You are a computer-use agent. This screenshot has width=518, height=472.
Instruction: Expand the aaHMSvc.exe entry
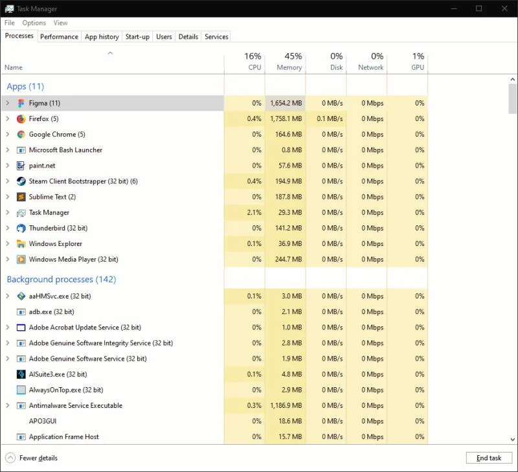point(8,296)
